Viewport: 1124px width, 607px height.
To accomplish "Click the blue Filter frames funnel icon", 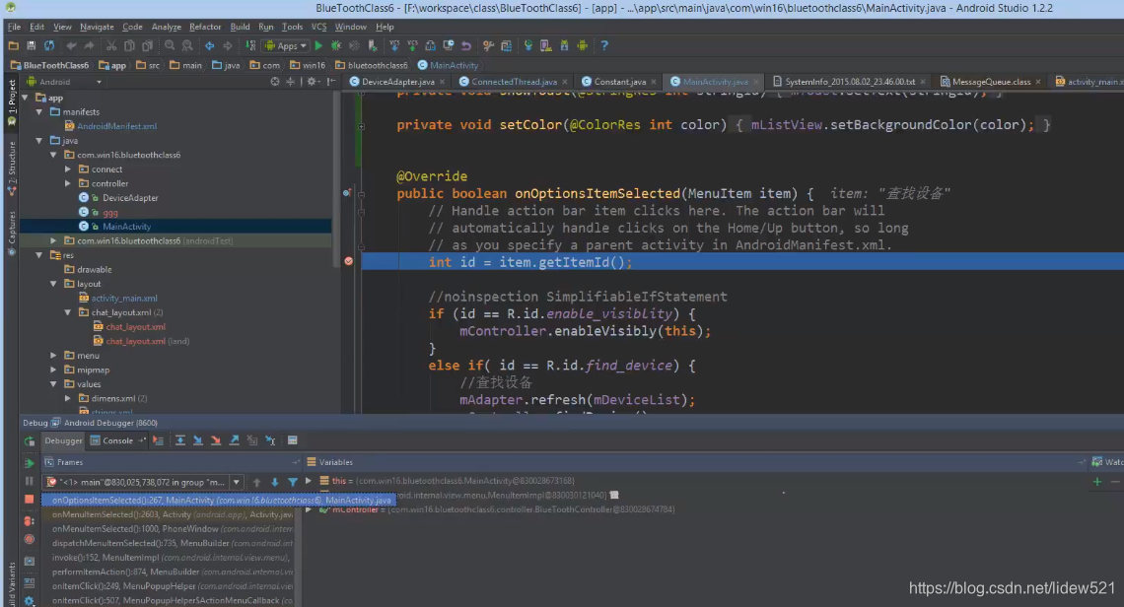I will point(293,482).
